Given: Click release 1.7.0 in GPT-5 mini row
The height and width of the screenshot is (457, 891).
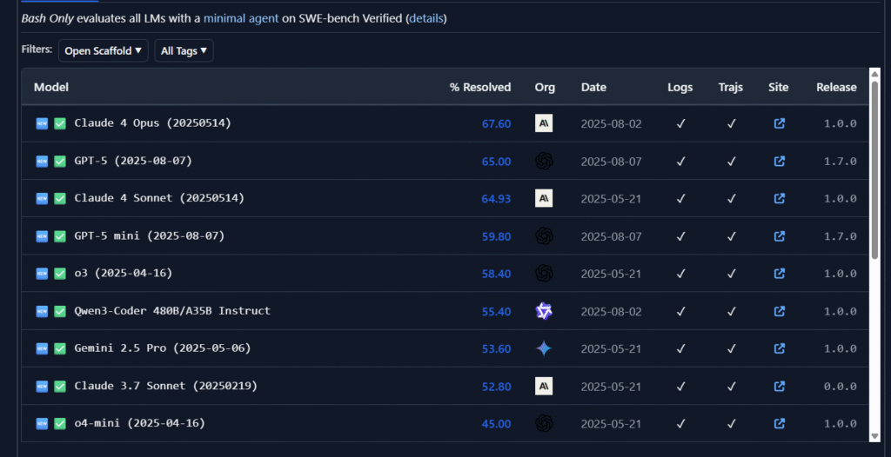Looking at the screenshot, I should point(841,236).
